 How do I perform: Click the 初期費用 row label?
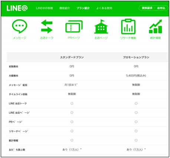pos(13,67)
